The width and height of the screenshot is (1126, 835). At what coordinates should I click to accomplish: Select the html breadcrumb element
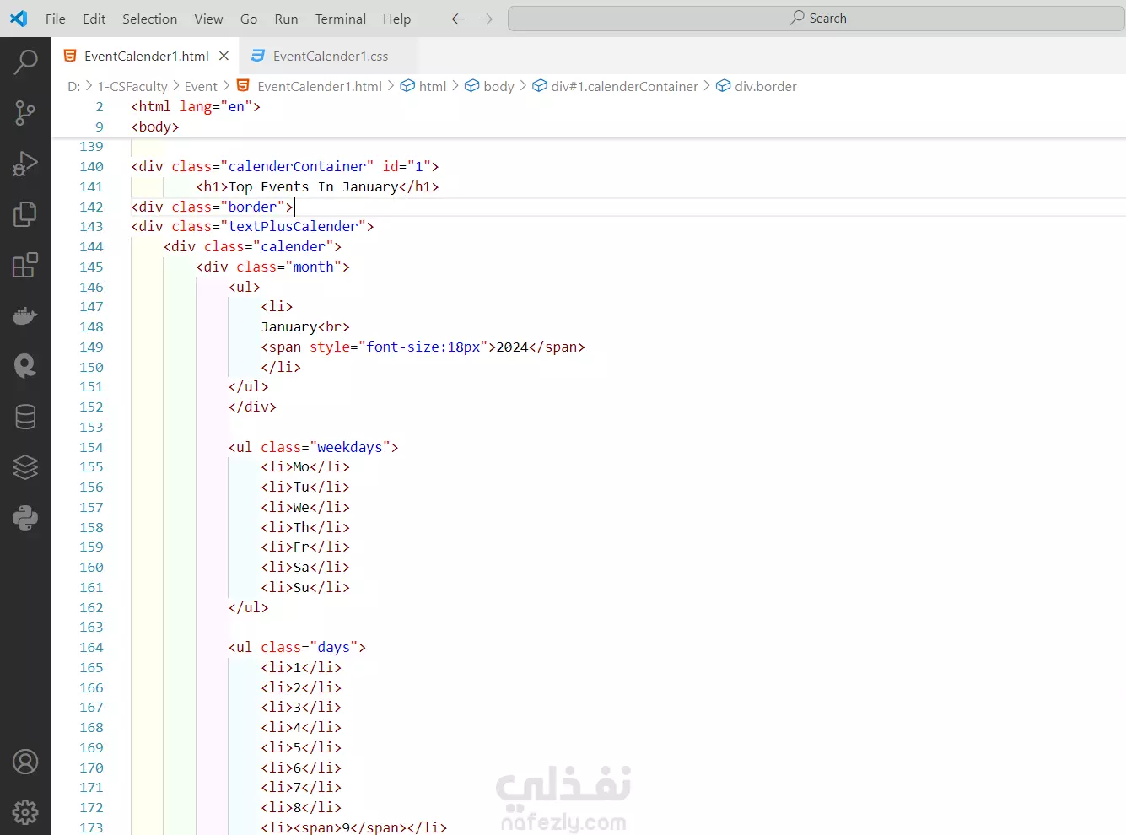pyautogui.click(x=433, y=86)
